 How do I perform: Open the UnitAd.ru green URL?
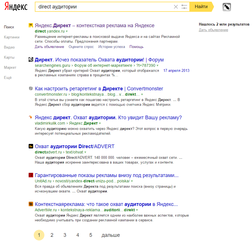tap(43, 181)
